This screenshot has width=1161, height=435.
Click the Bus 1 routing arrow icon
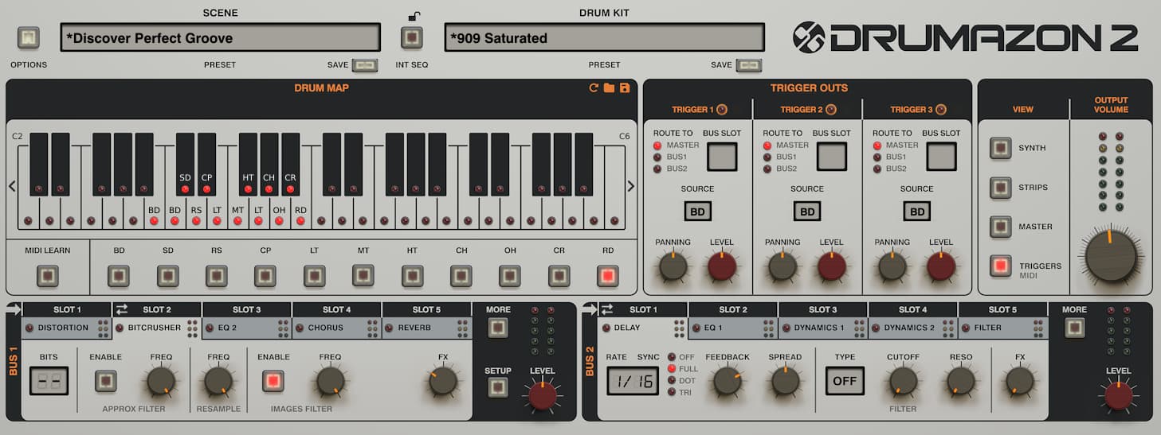pos(13,309)
